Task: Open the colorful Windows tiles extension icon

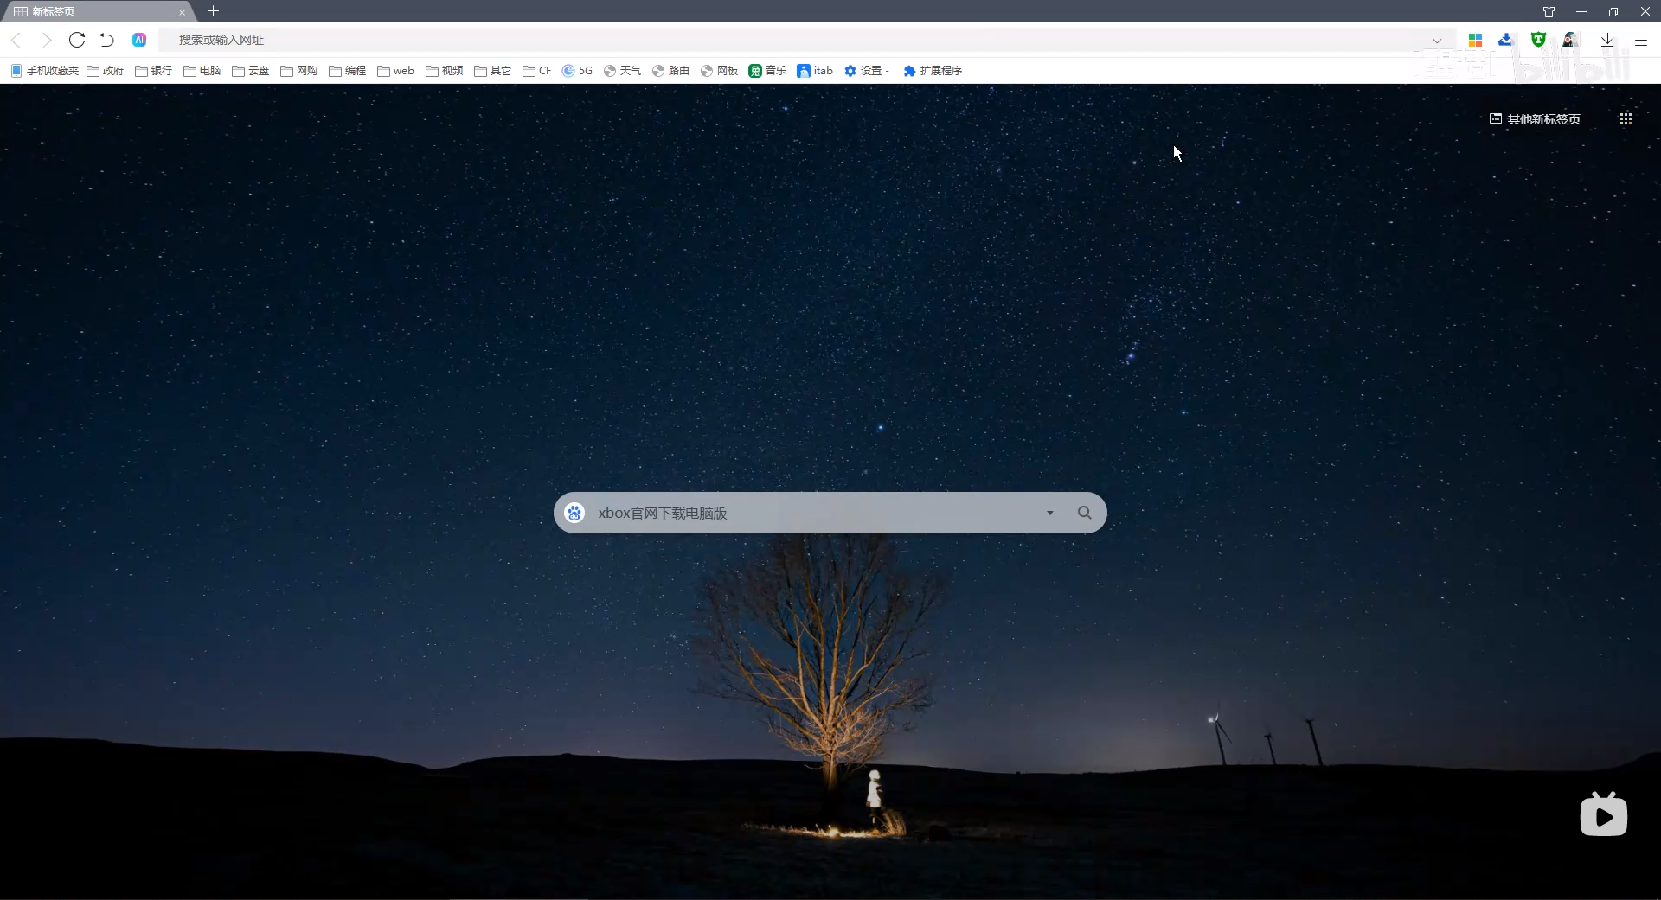Action: (1476, 40)
